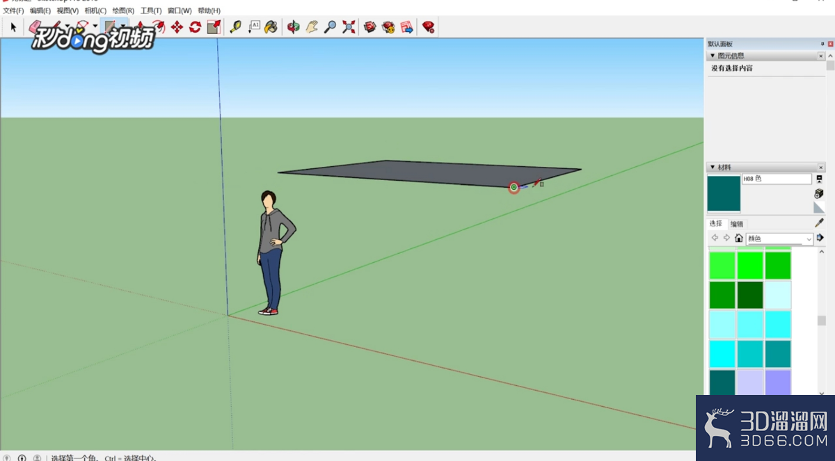
Task: Activate the Move tool
Action: point(177,27)
